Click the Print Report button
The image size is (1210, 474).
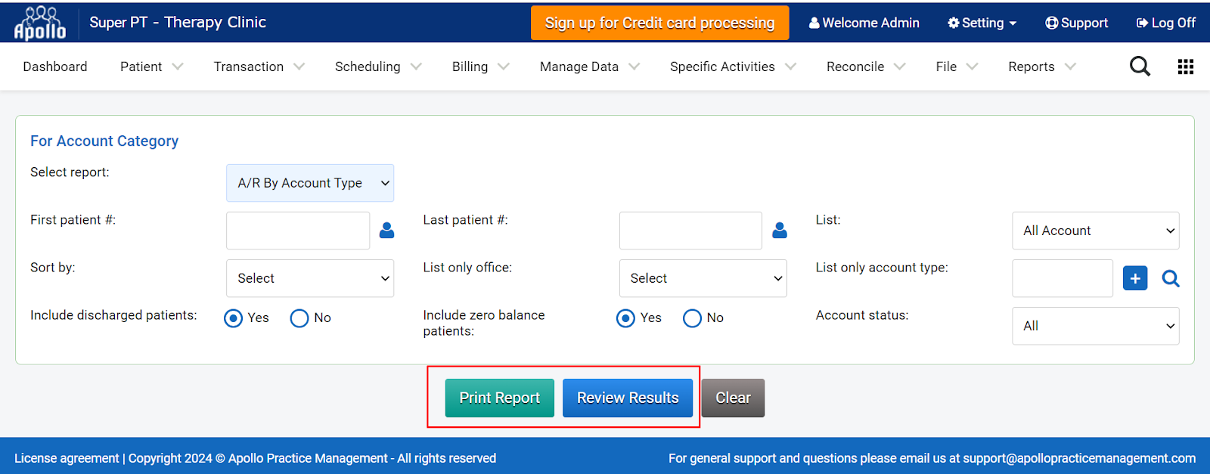(499, 398)
